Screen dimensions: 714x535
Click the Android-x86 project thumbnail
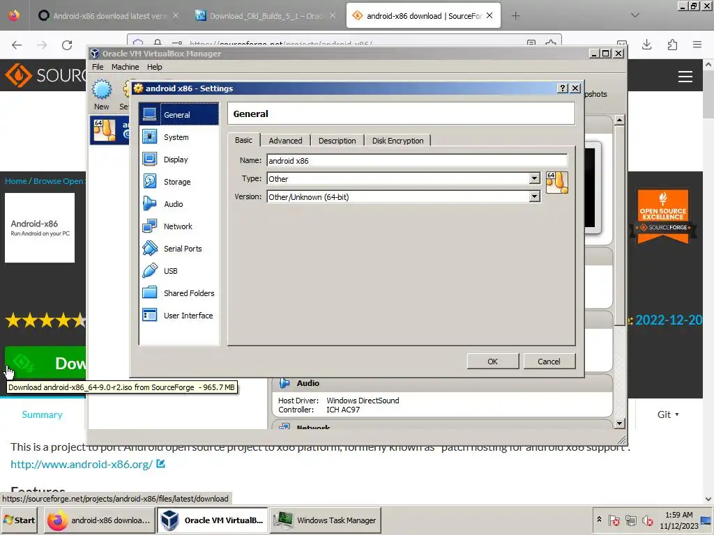pyautogui.click(x=40, y=228)
